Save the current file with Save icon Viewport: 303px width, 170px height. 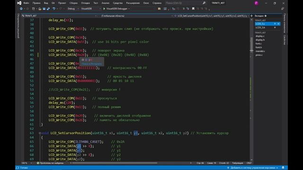(44, 8)
